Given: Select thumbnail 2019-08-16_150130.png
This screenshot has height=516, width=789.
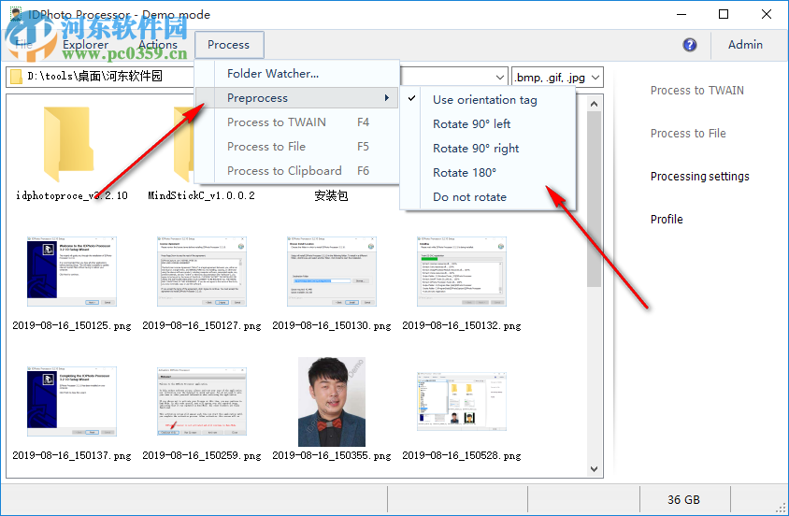Looking at the screenshot, I should [x=332, y=271].
